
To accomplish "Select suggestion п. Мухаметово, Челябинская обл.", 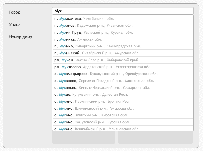I will click(122, 19).
